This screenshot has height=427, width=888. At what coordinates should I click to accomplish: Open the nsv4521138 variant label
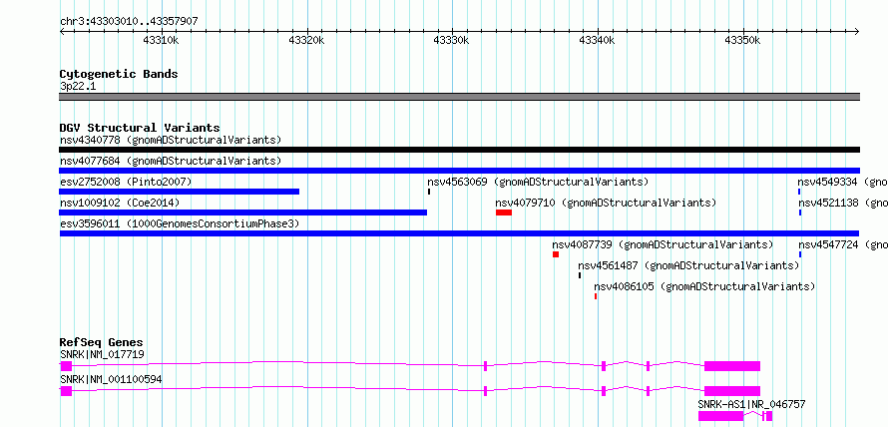(x=843, y=203)
